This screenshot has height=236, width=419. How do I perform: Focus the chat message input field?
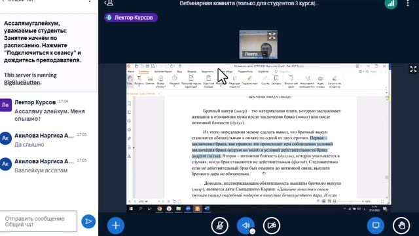point(39,222)
